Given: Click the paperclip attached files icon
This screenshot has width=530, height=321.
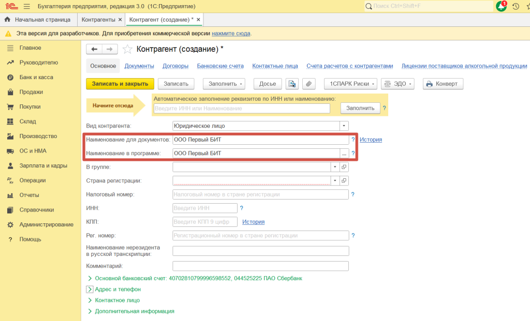Looking at the screenshot, I should tap(308, 84).
